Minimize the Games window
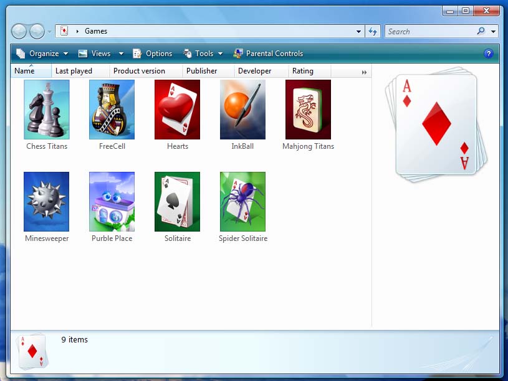 click(449, 11)
